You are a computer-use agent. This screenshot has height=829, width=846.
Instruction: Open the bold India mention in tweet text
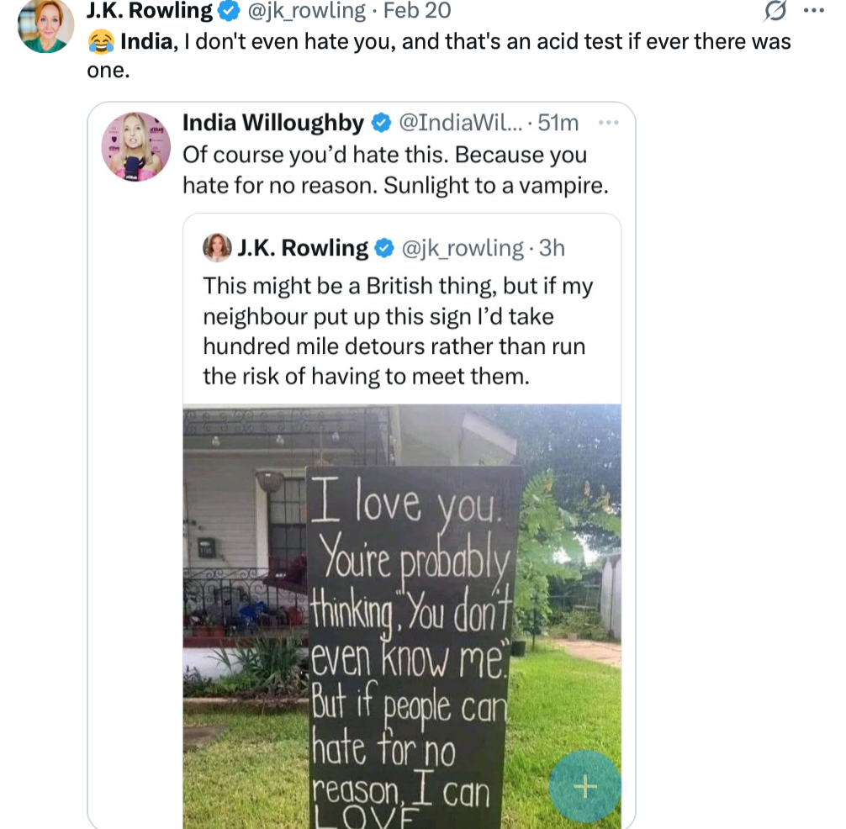146,41
